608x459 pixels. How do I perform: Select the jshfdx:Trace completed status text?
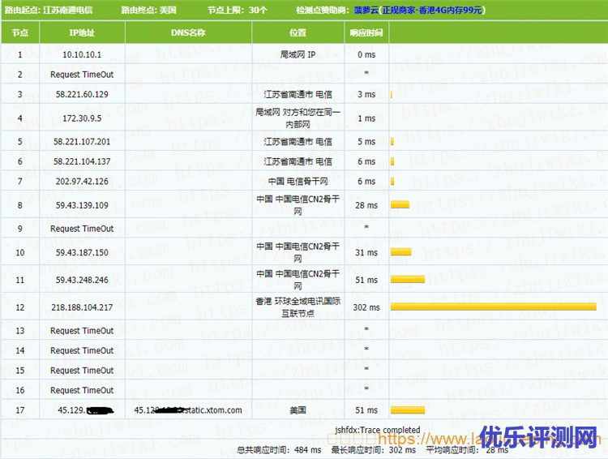377,430
